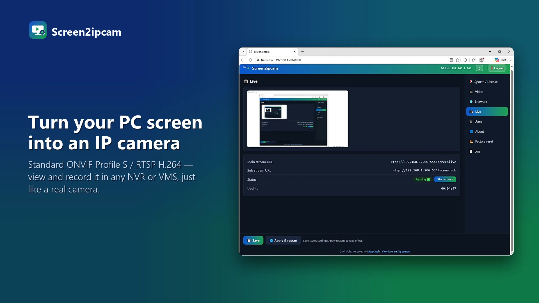Open a new browser tab with the plus icon
This screenshot has width=539, height=303.
pos(302,52)
